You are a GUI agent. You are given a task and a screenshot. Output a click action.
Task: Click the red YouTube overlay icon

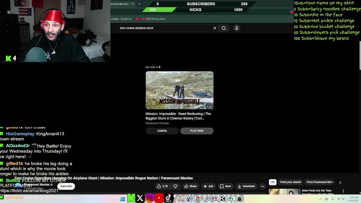click(159, 198)
